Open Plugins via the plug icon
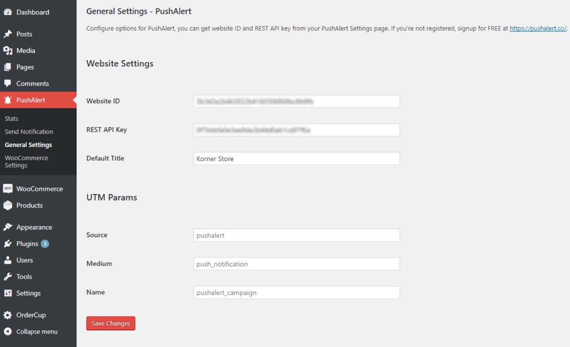Screen dimensions: 570x347 8,243
